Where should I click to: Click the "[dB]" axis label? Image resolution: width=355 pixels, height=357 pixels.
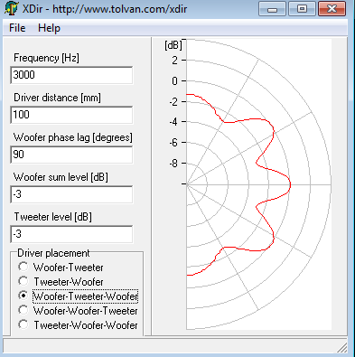[173, 45]
